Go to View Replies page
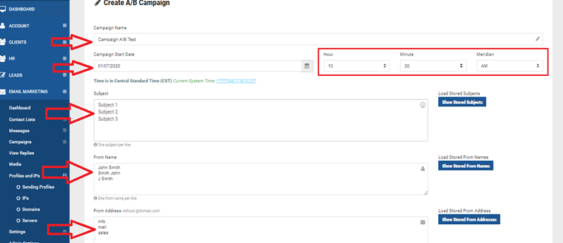The image size is (563, 243). tap(21, 153)
